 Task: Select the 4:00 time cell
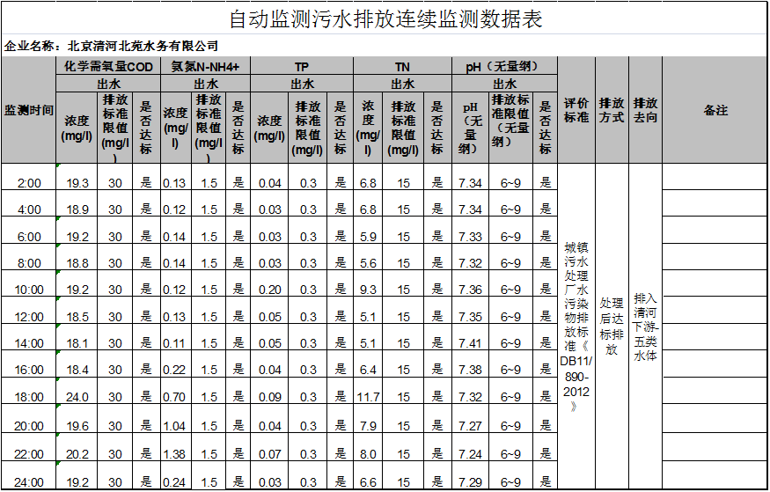click(x=29, y=204)
